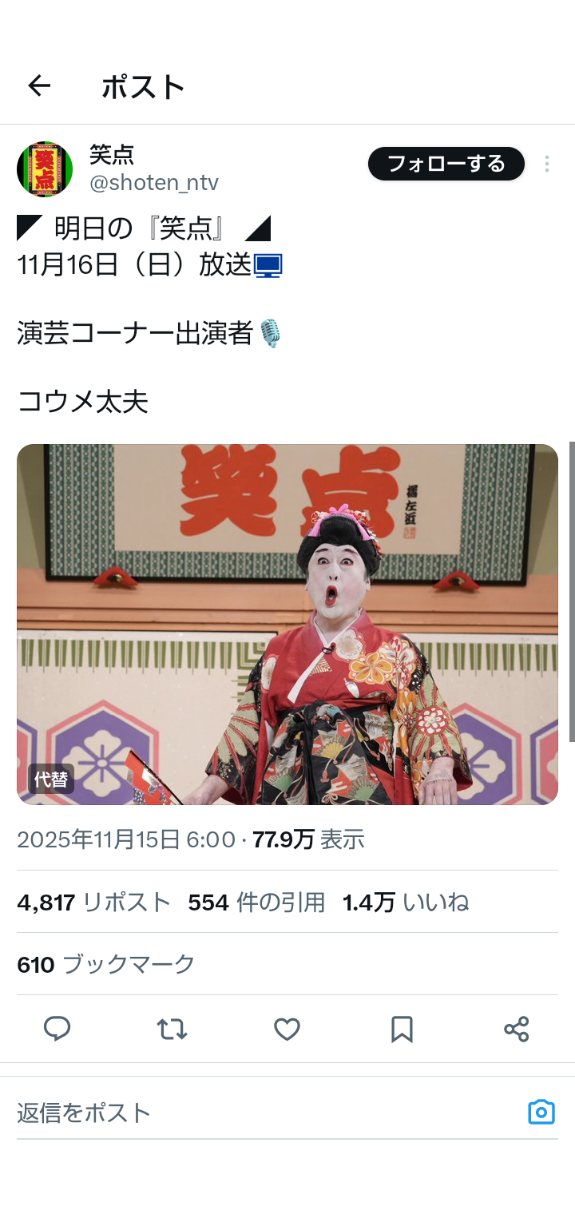Viewport: 575px width, 1214px height.
Task: Open the 笑点 display name
Action: point(112,154)
